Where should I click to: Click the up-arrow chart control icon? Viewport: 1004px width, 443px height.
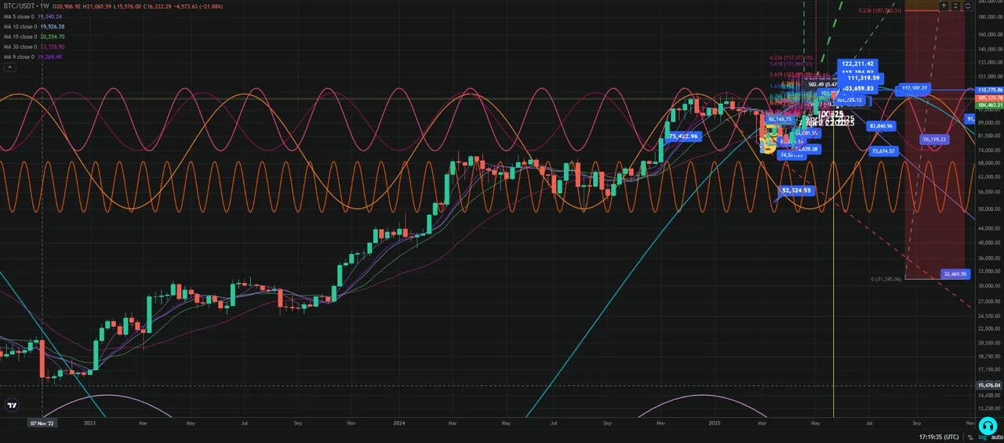944,5
